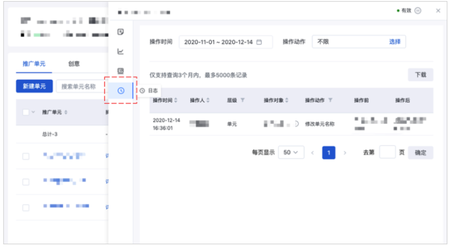Sort the 推广单元 column
This screenshot has width=449, height=247.
[x=66, y=112]
